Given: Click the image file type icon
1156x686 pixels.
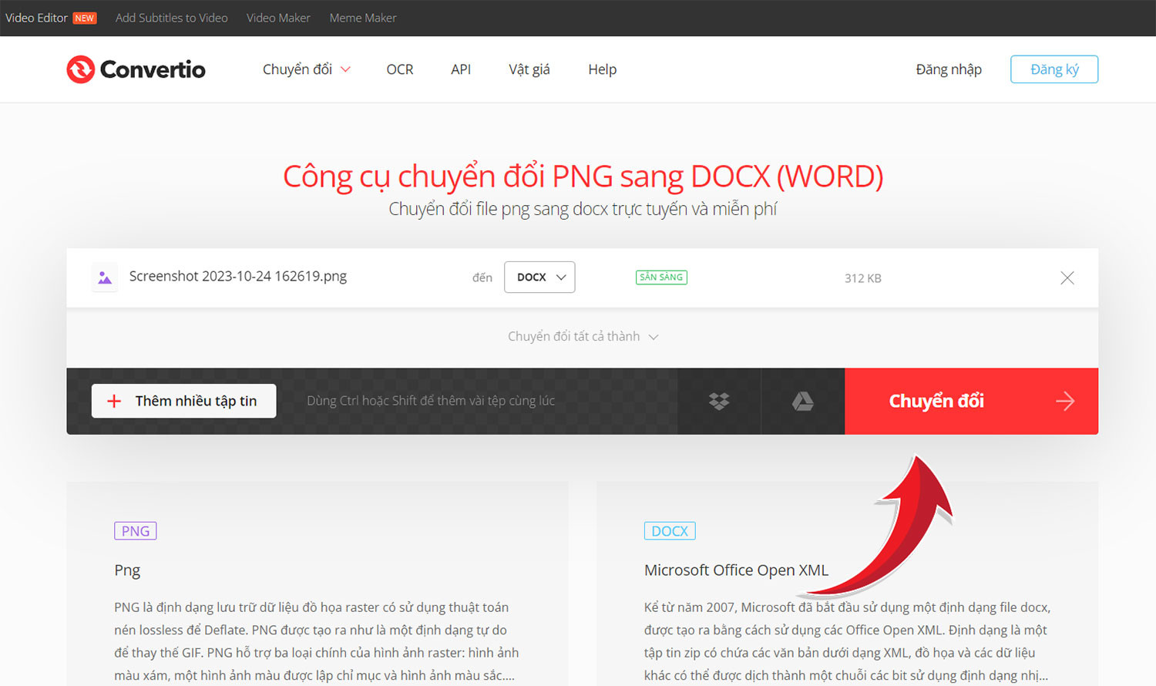Looking at the screenshot, I should [105, 277].
